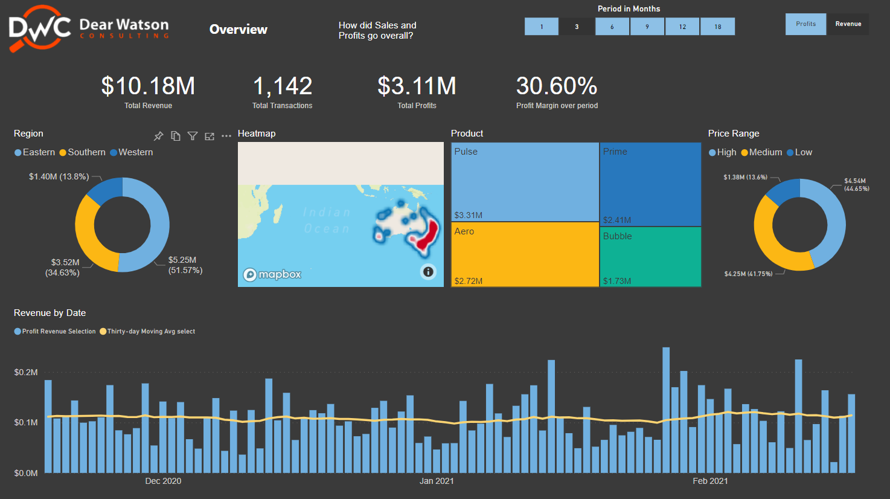Copy the Region visual as image
Image resolution: width=890 pixels, height=499 pixels.
(176, 136)
